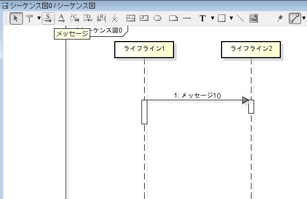Select the ライフライン2 lifeline box
The width and height of the screenshot is (307, 199).
(251, 50)
